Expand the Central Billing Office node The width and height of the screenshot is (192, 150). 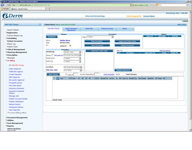point(8,112)
